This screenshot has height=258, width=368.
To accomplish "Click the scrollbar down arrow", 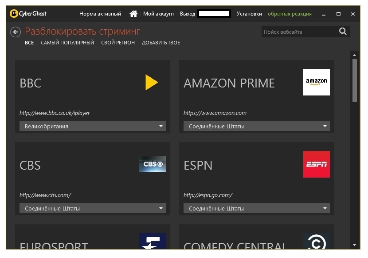I will coord(354,245).
